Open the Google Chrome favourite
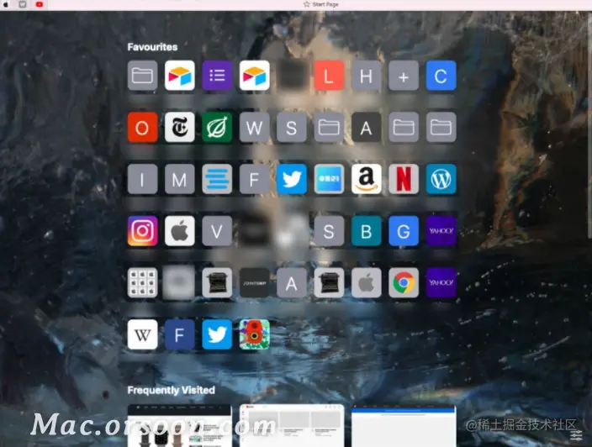The height and width of the screenshot is (447, 592). pyautogui.click(x=404, y=282)
